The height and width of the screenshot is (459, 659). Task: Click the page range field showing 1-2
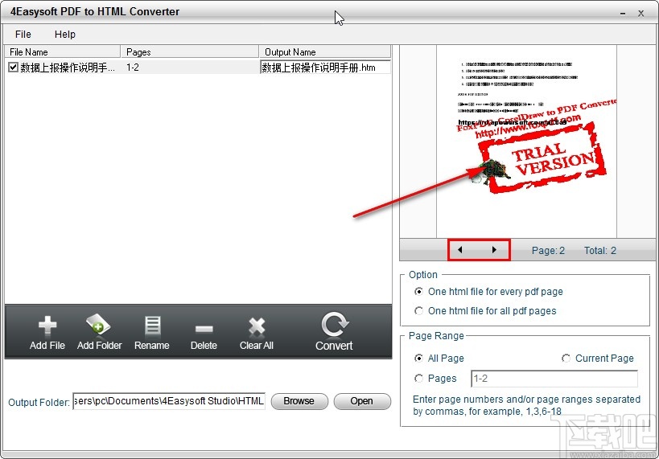554,379
